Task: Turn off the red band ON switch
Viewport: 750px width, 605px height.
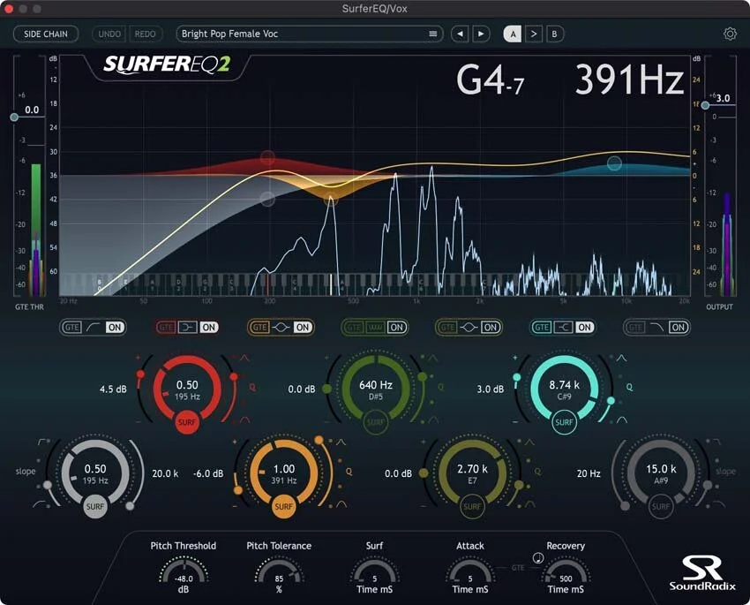Action: [x=208, y=328]
